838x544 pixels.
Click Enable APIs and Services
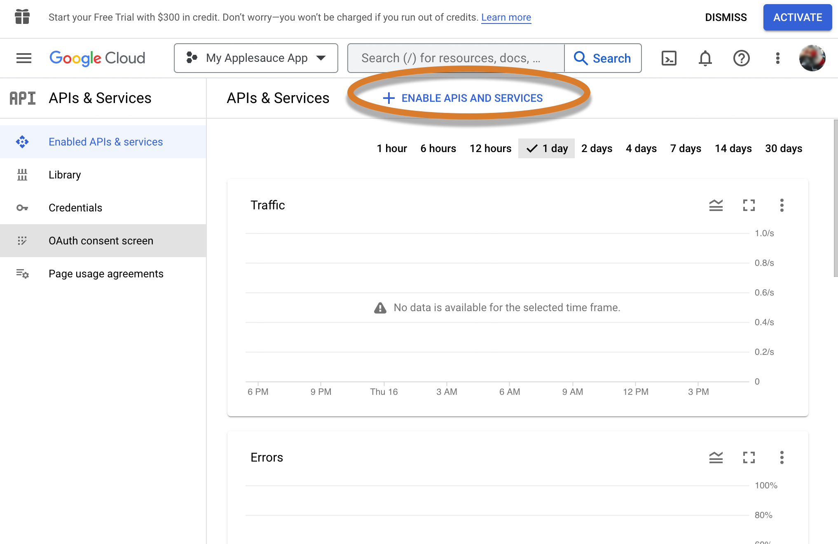tap(463, 98)
